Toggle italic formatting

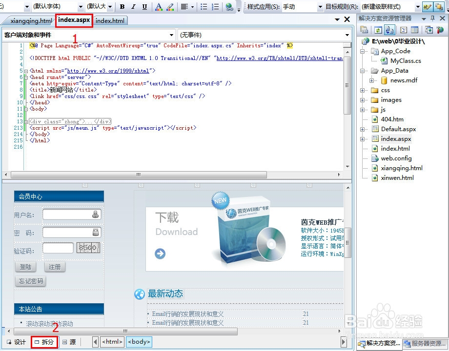[x=133, y=6]
